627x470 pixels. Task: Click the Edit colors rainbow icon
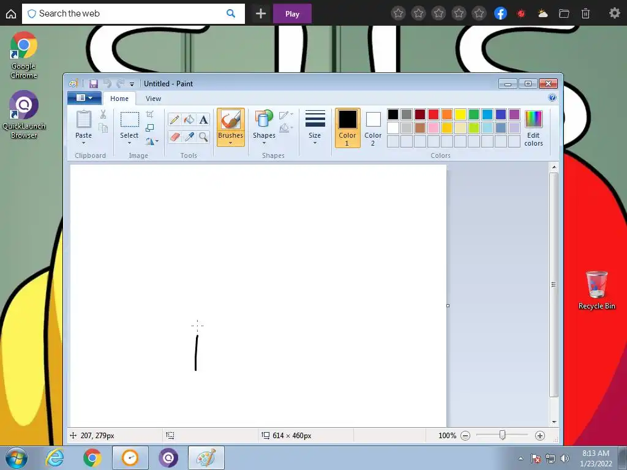point(533,119)
